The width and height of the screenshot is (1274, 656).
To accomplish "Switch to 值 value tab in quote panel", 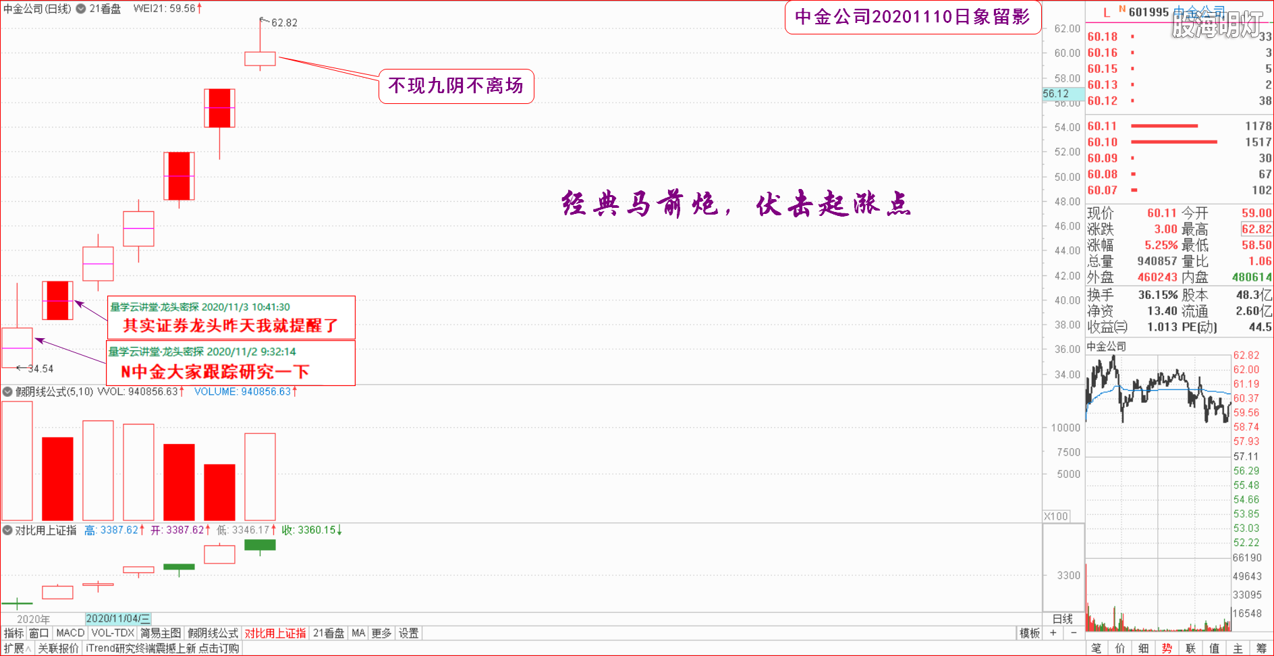I will pos(1215,649).
